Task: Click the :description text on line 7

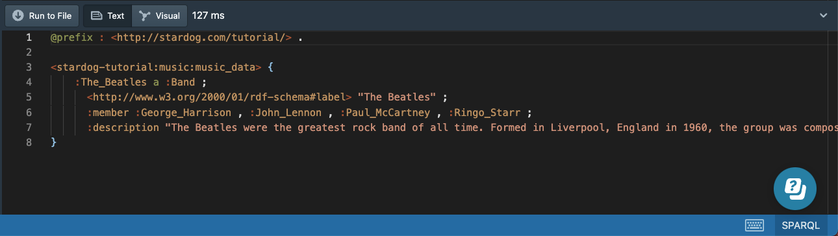Action: [x=123, y=127]
